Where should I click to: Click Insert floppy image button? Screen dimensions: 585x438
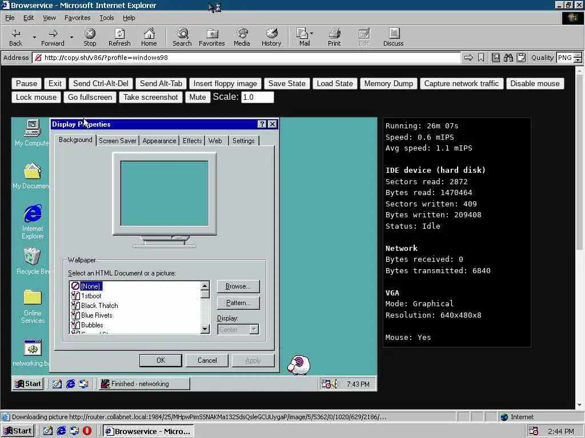(x=225, y=83)
